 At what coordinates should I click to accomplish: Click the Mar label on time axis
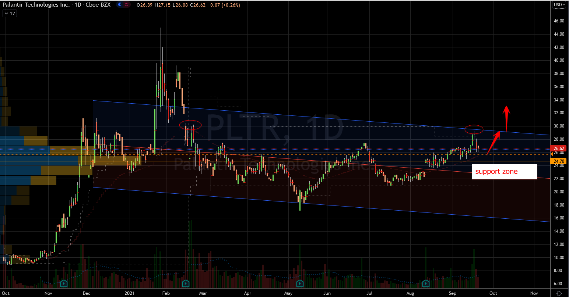tap(202, 293)
